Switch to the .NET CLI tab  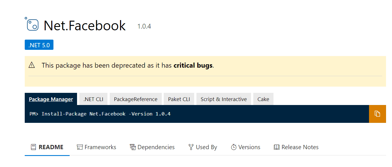click(93, 99)
